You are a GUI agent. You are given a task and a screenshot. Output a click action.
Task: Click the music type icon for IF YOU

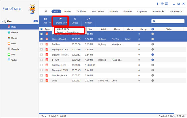[47, 60]
